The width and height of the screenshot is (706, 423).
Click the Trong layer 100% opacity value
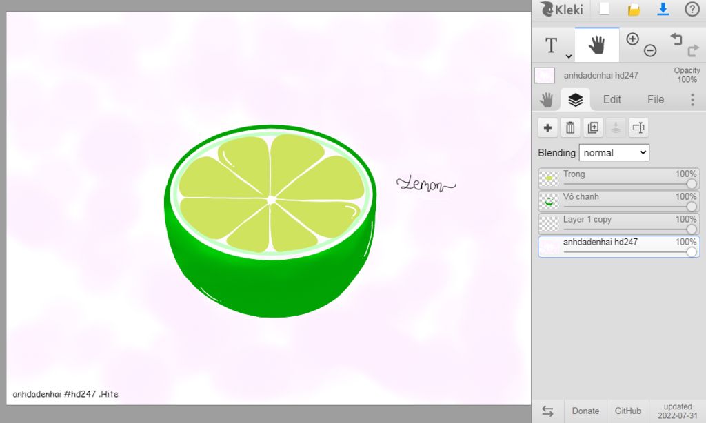point(686,174)
